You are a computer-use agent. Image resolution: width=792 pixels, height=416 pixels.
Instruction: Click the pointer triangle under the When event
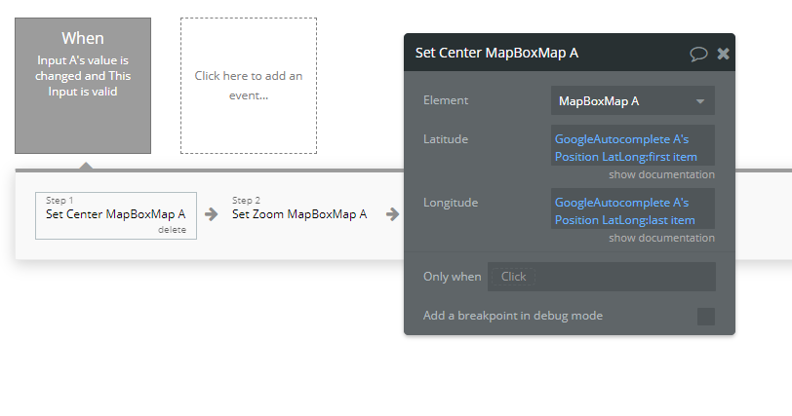click(x=86, y=166)
